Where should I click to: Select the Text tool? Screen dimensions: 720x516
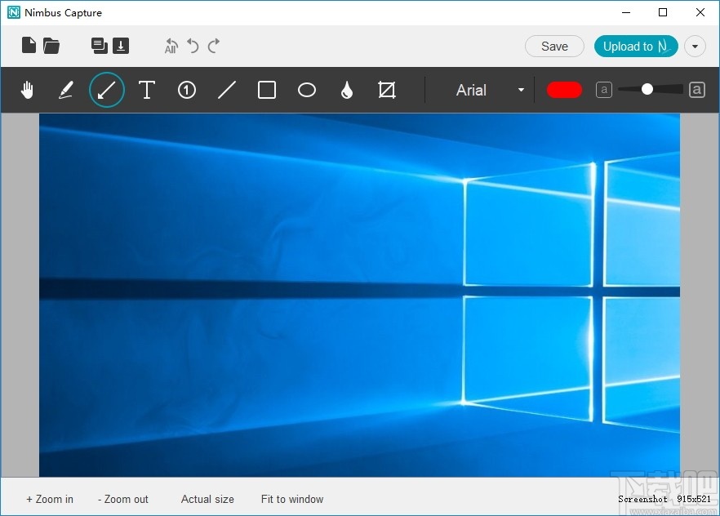coord(147,90)
